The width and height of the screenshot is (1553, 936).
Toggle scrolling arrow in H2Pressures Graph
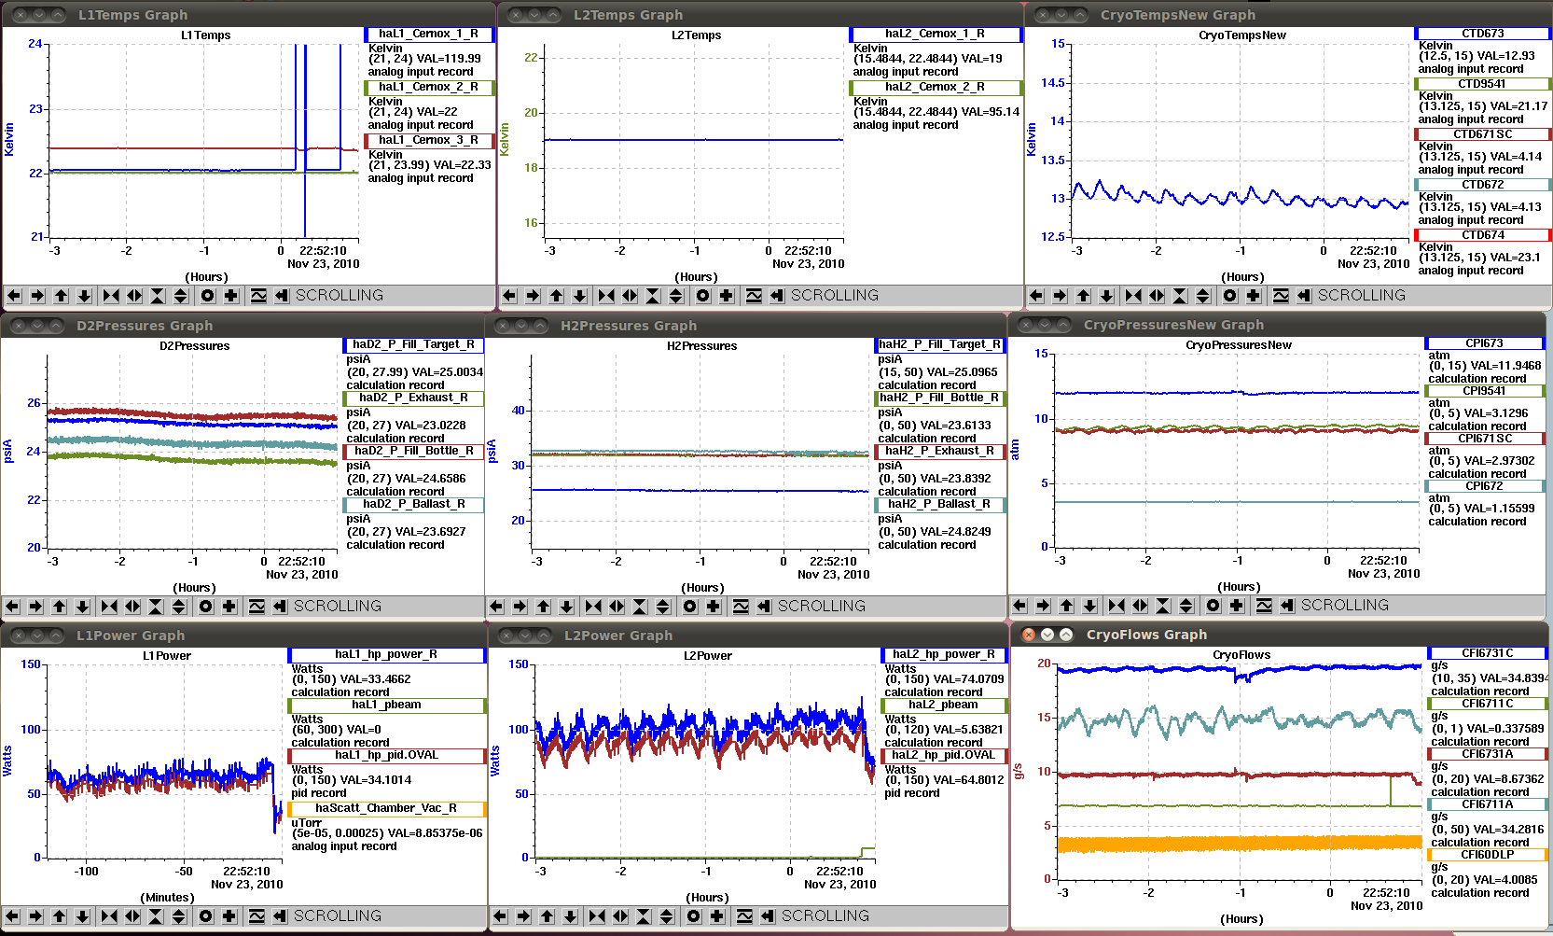(x=763, y=607)
